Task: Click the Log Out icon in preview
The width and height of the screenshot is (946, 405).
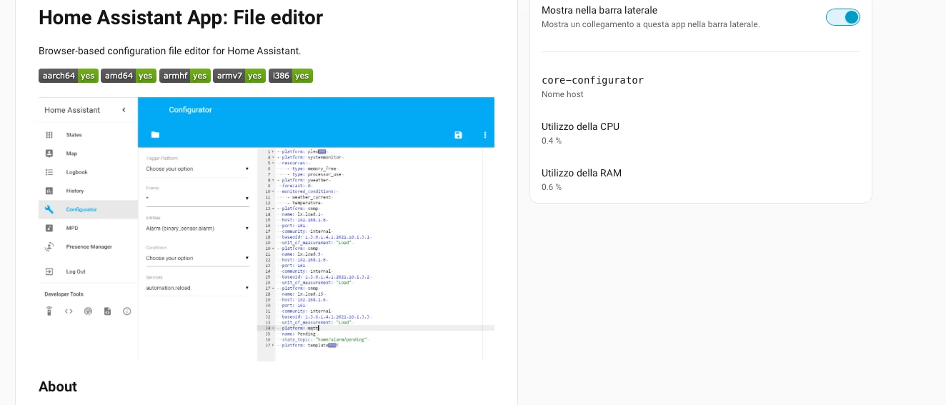Action: coord(49,271)
